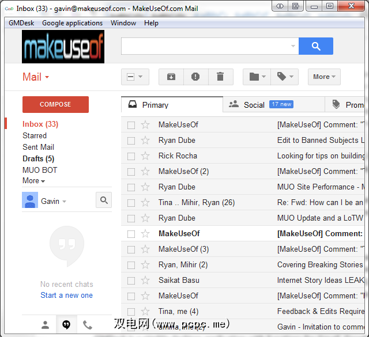Screen dimensions: 369x337
Task: Archive selected mail with archive icon
Action: 171,77
